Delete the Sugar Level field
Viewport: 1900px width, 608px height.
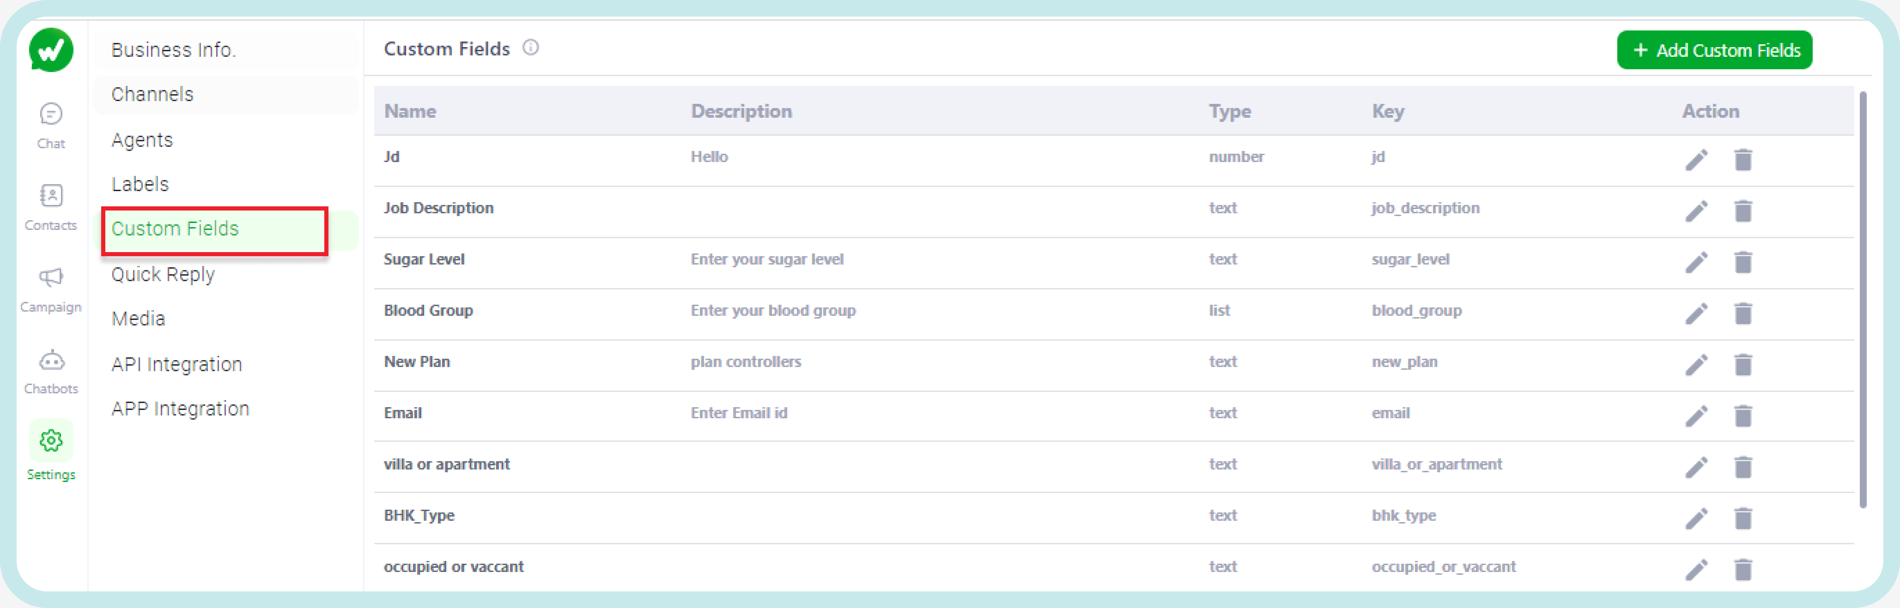tap(1743, 262)
